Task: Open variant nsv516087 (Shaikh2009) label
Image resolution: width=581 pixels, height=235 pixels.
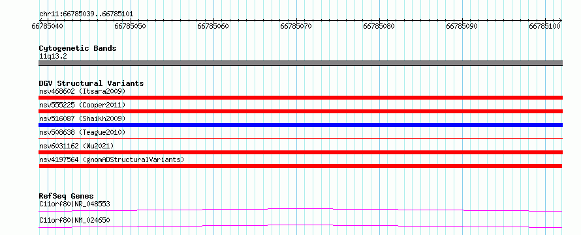Action: tap(82, 118)
